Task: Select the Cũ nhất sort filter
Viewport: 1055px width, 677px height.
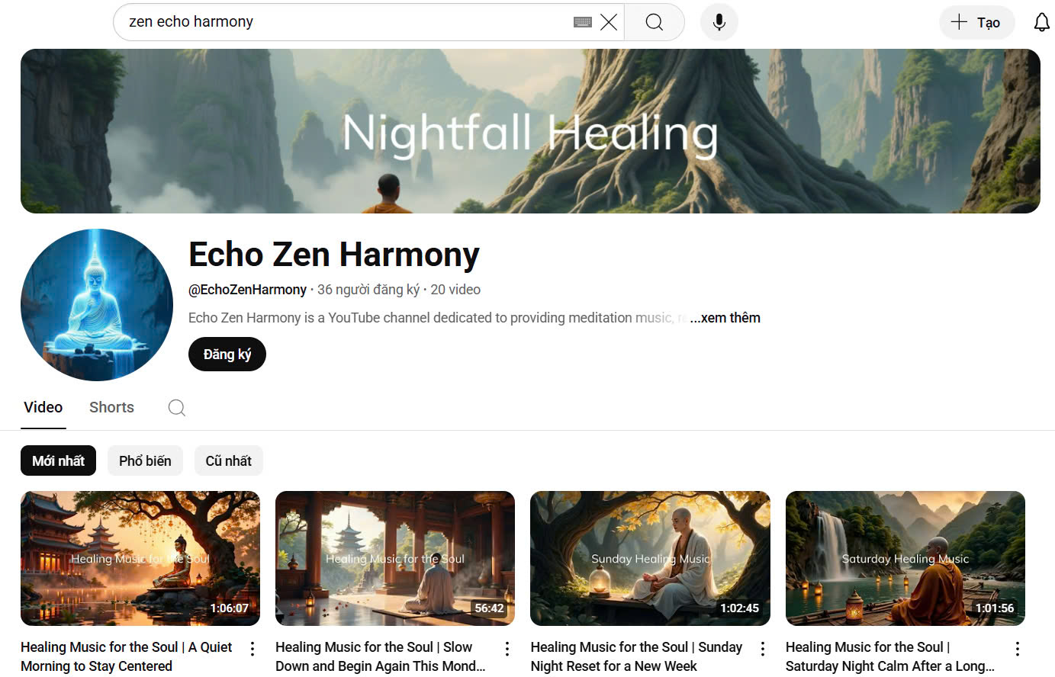Action: tap(229, 460)
